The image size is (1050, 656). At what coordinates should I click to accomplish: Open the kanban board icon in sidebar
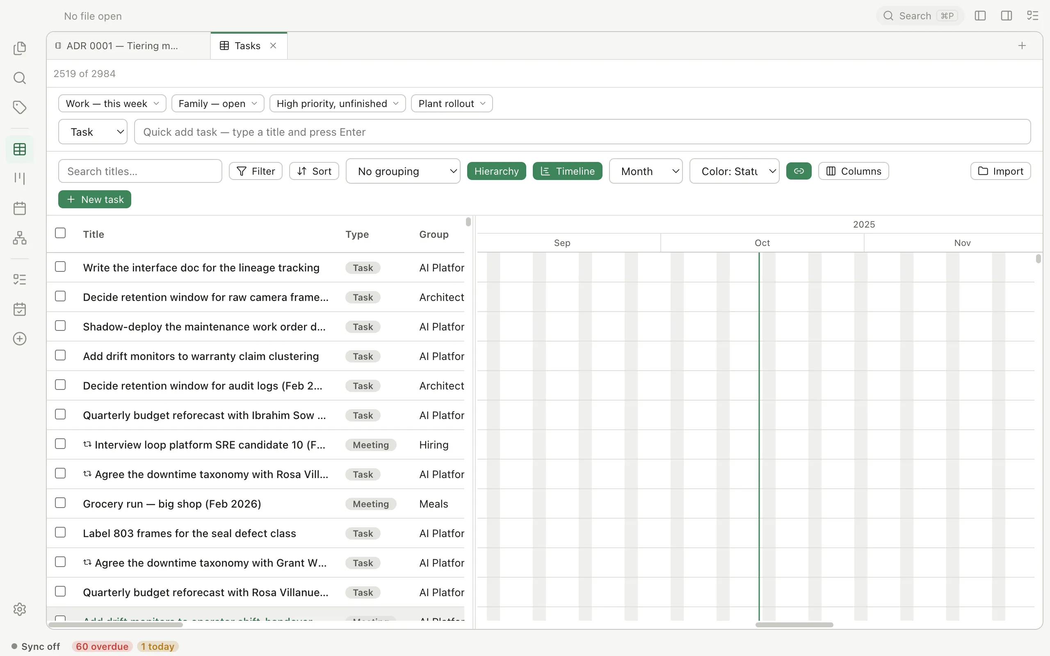click(20, 178)
